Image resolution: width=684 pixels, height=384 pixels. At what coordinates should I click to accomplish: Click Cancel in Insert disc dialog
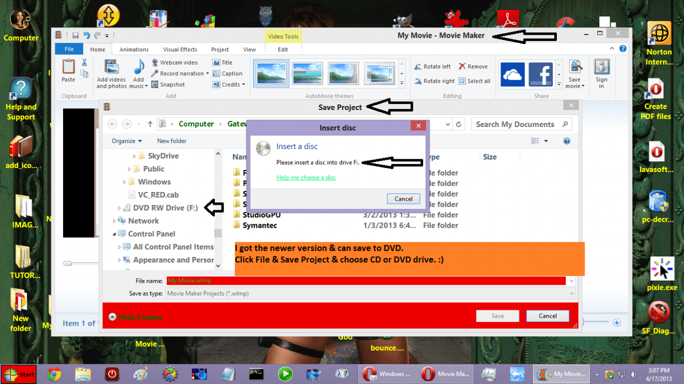[404, 199]
